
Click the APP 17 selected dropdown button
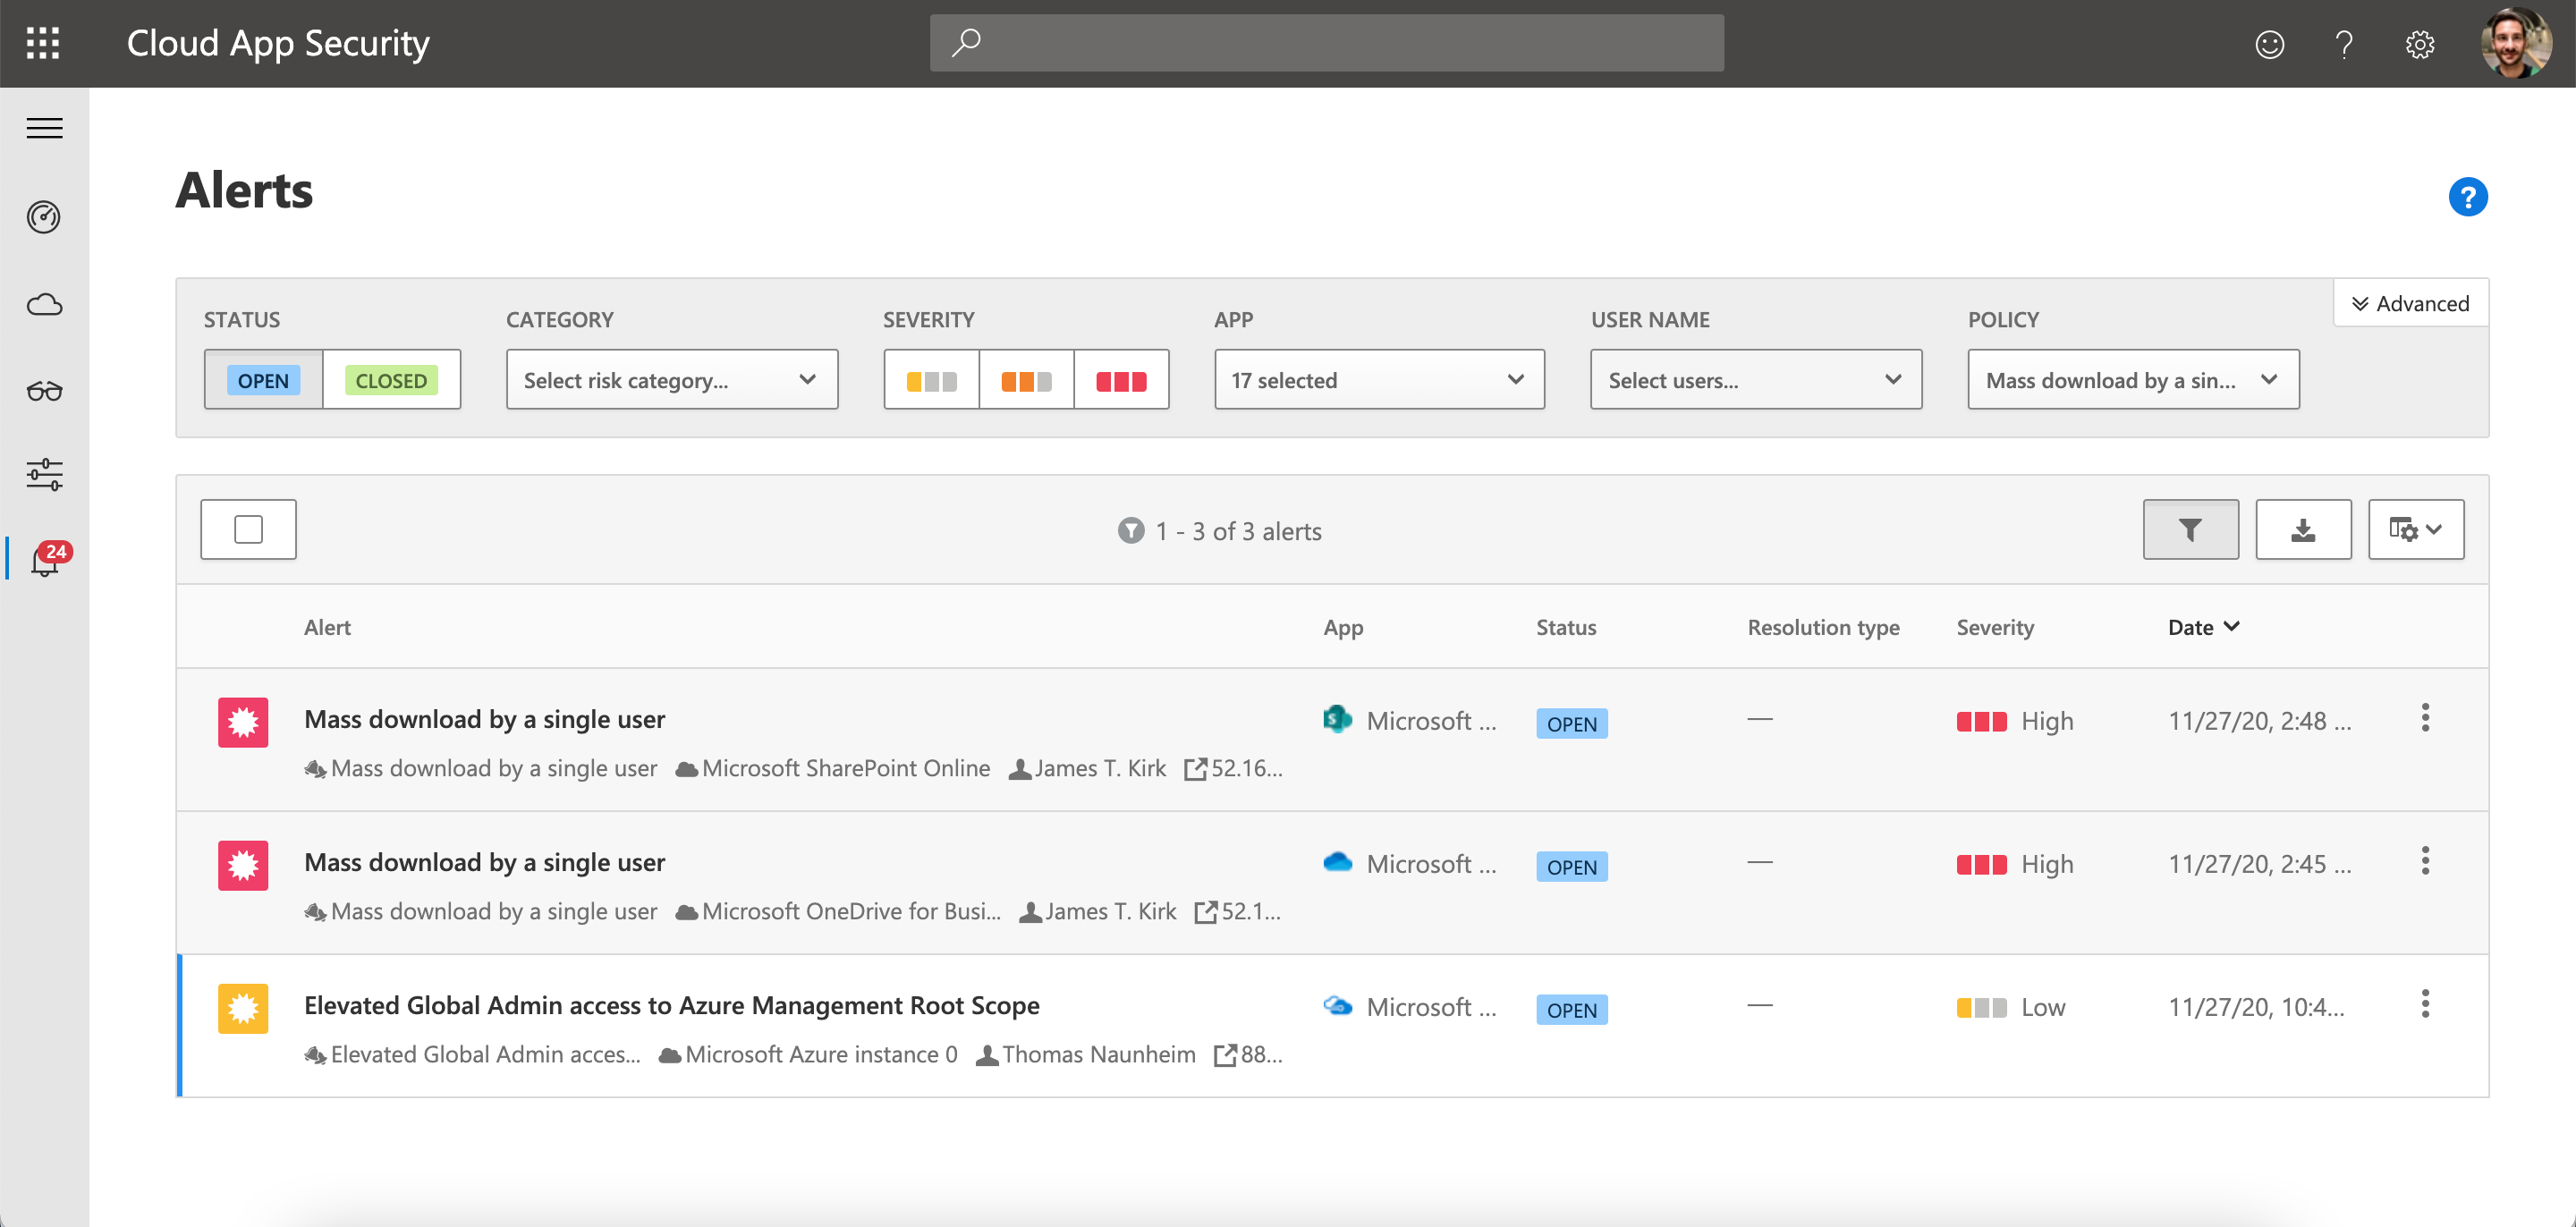pos(1377,379)
